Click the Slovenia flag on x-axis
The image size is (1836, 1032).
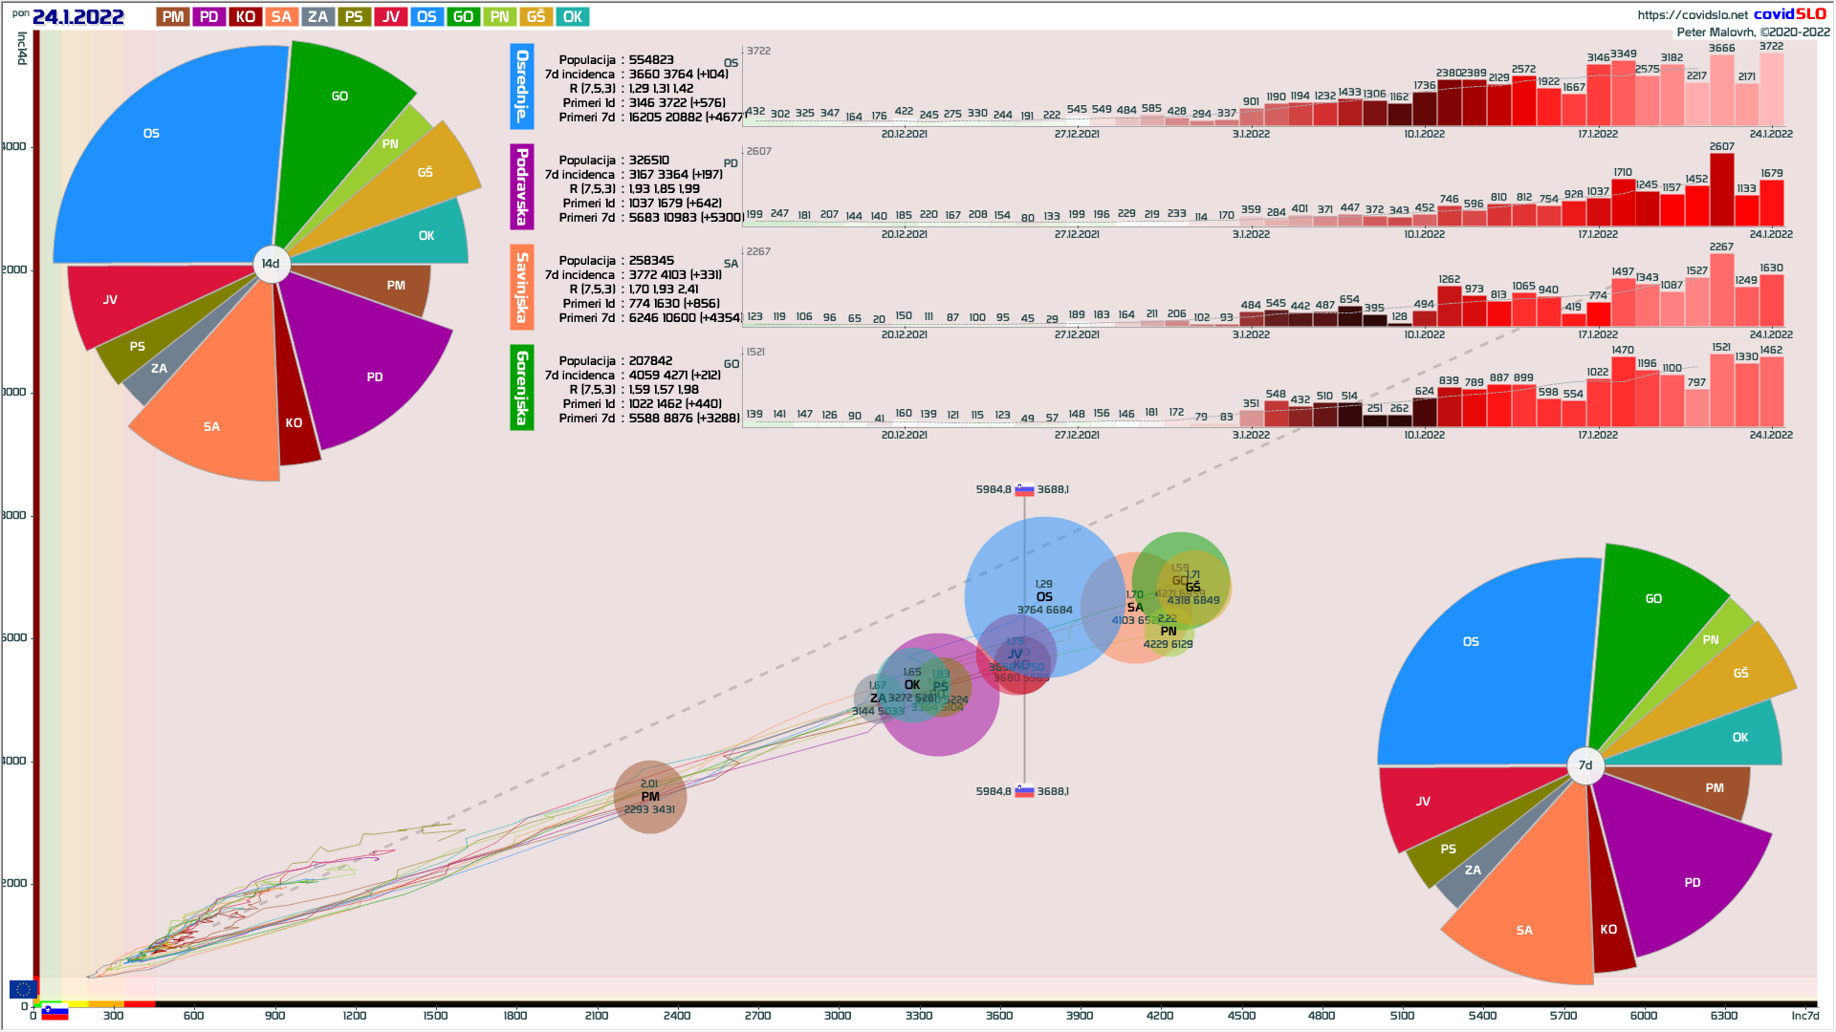click(55, 1013)
